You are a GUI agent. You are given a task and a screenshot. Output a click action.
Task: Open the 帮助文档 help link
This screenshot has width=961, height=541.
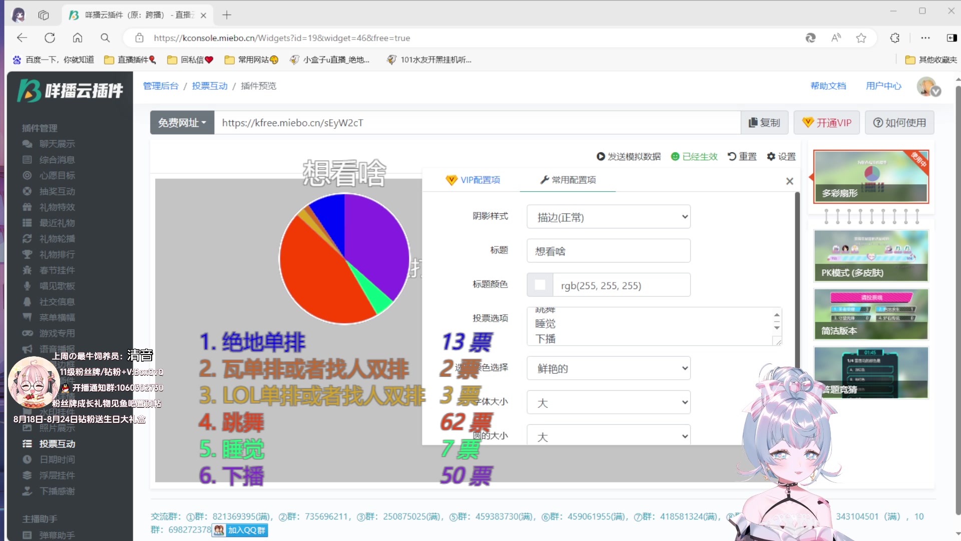pyautogui.click(x=828, y=86)
